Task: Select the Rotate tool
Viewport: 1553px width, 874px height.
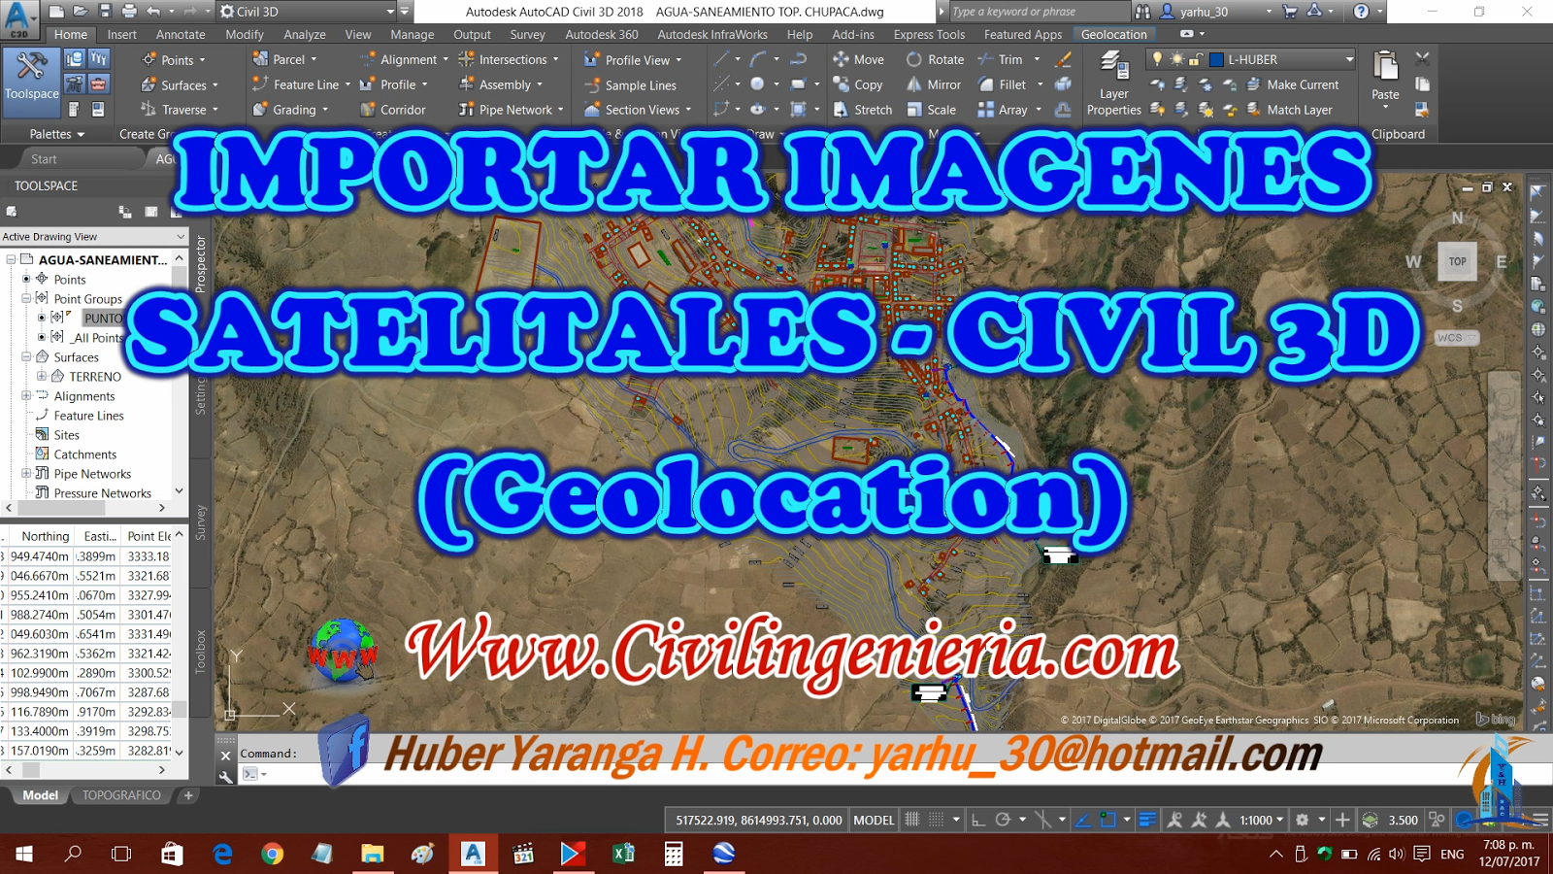Action: click(x=936, y=59)
